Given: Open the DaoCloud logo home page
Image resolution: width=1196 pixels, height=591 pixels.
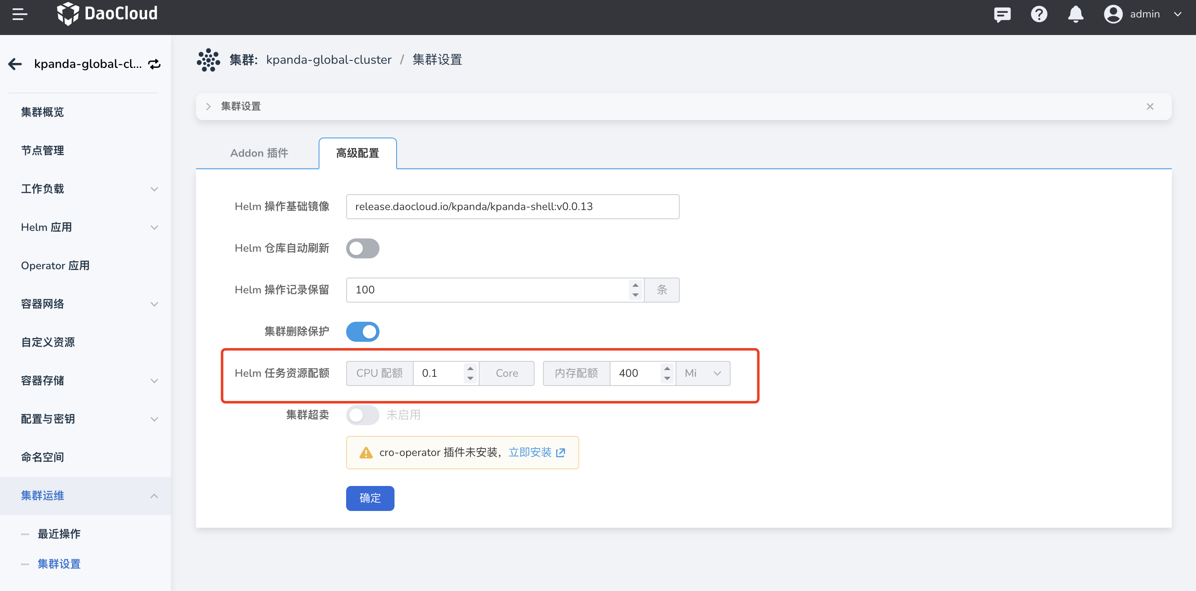Looking at the screenshot, I should pyautogui.click(x=107, y=14).
